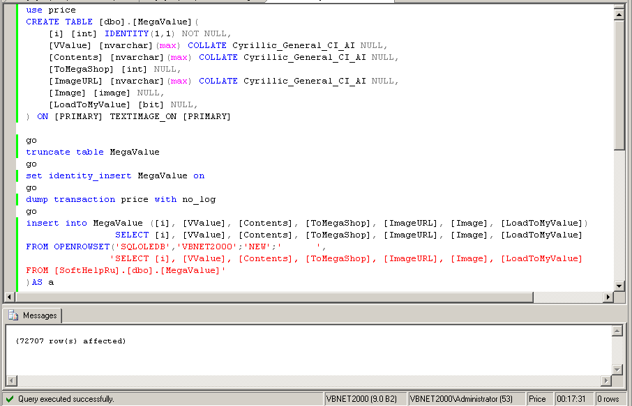Click '[SoftHelpRu].[dbo].[MegaValue]' source table string

pos(137,270)
